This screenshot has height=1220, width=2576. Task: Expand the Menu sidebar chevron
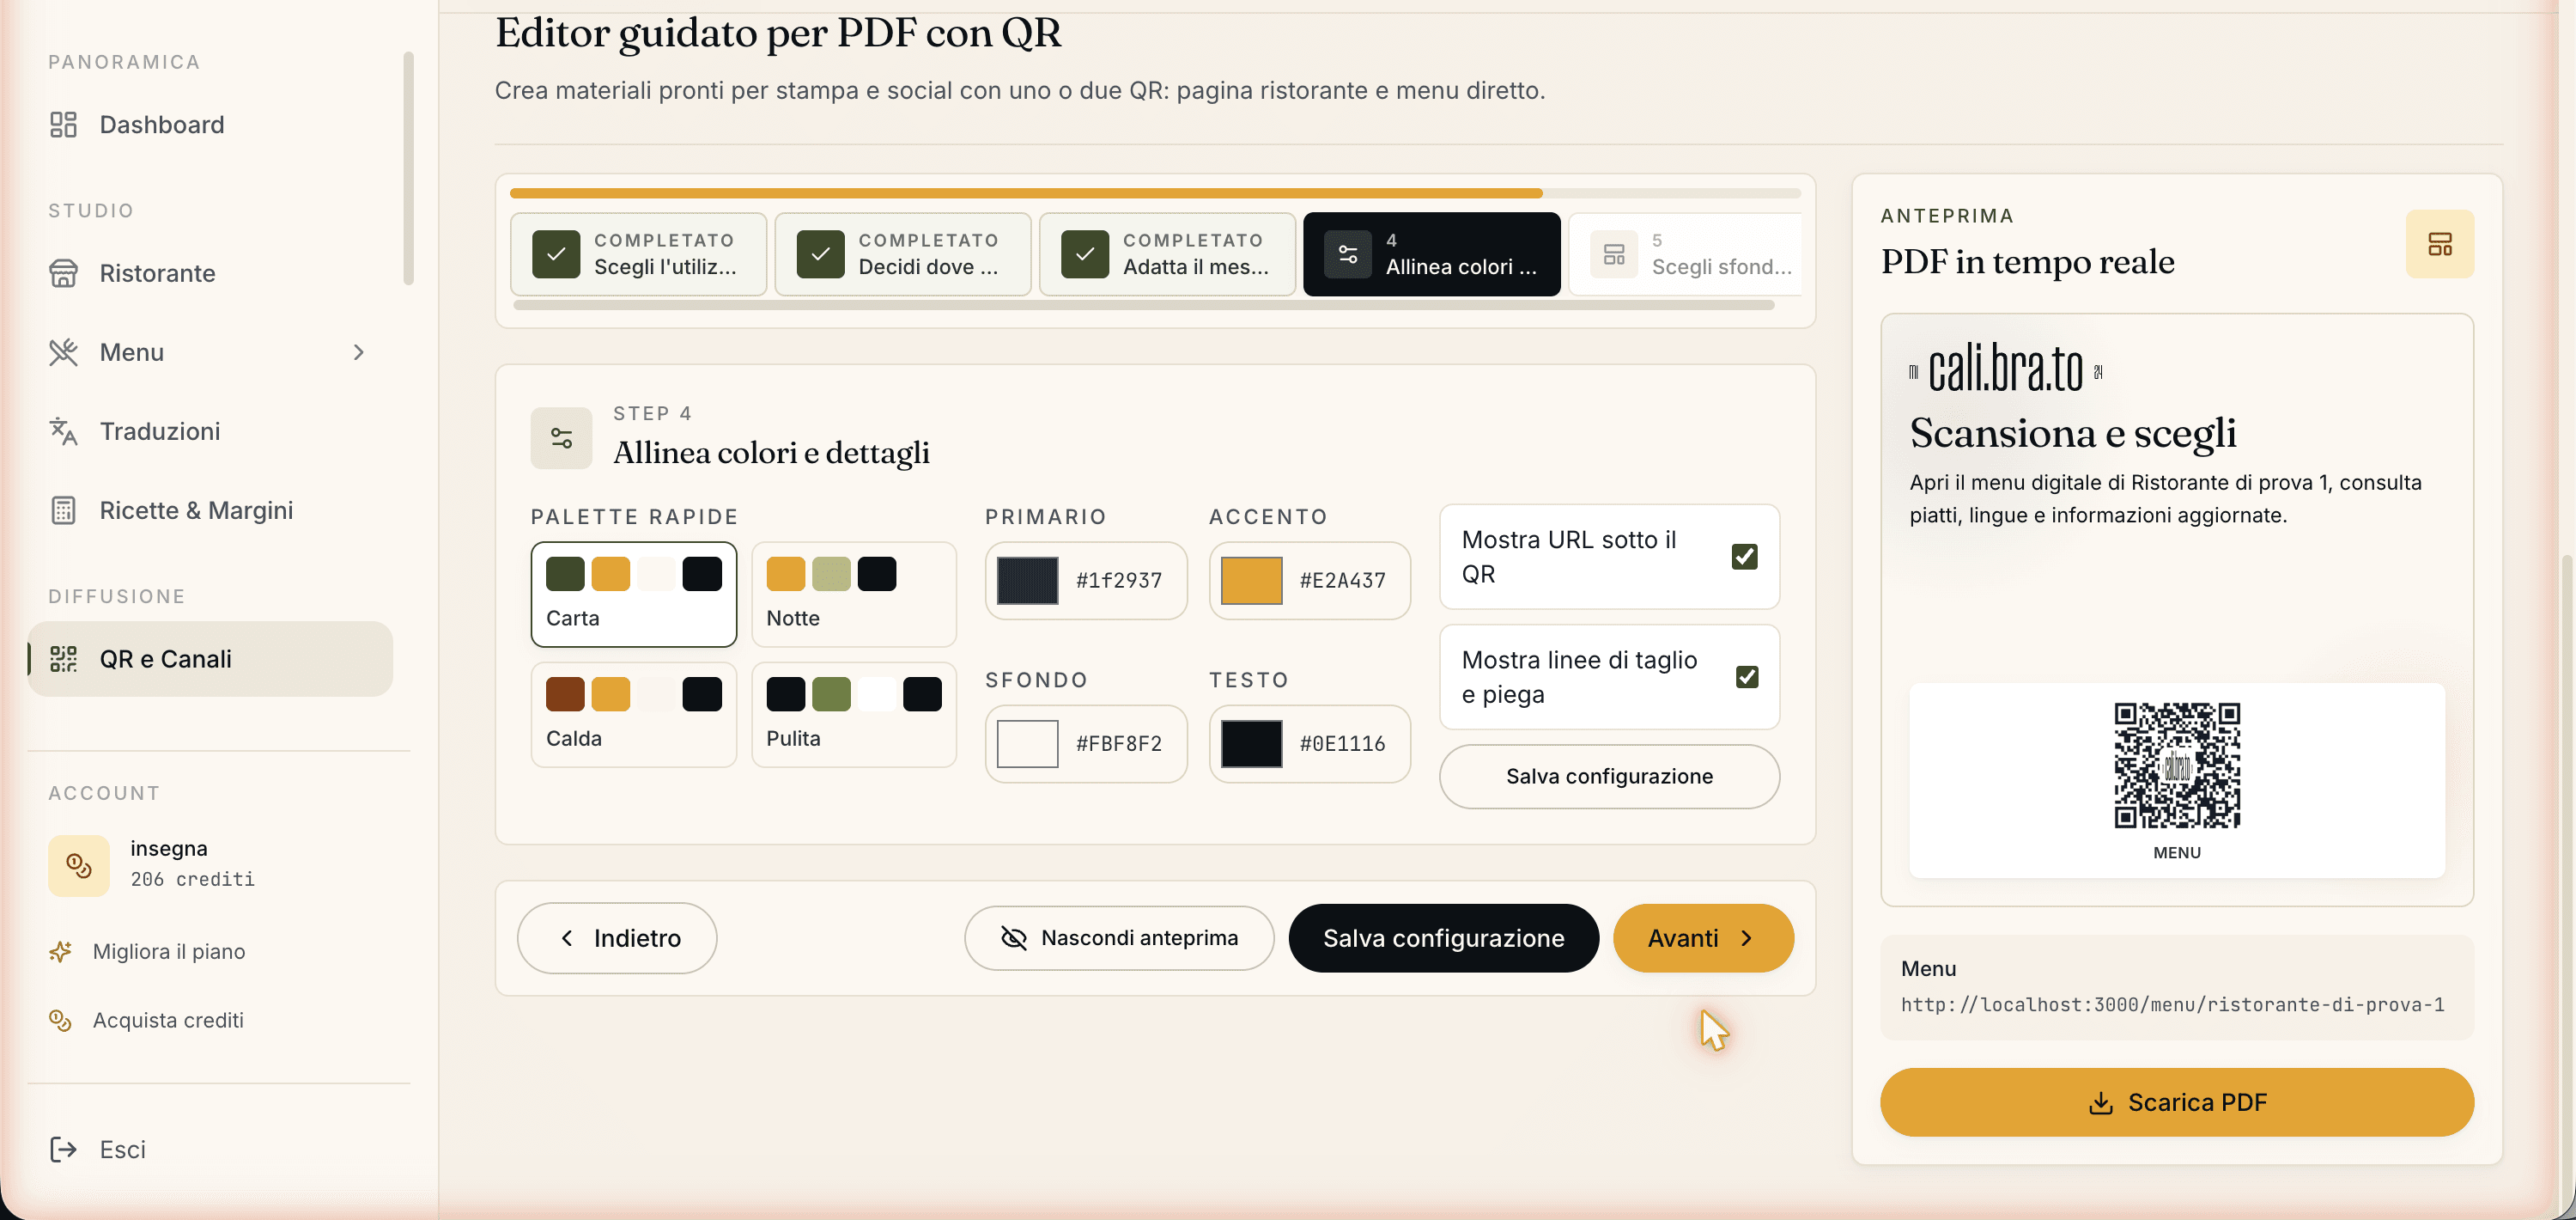click(x=359, y=352)
